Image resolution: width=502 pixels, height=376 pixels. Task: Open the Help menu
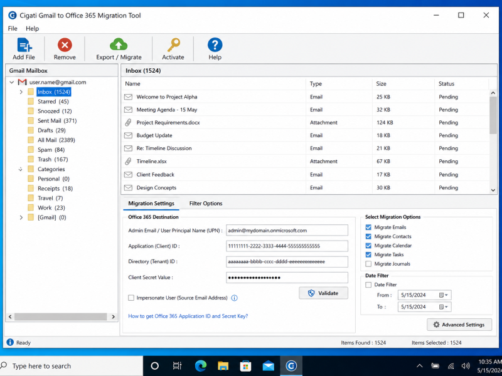(x=33, y=28)
